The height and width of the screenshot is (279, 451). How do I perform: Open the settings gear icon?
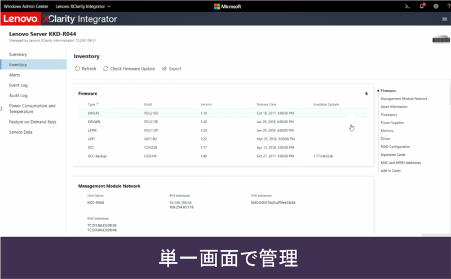tap(436, 6)
